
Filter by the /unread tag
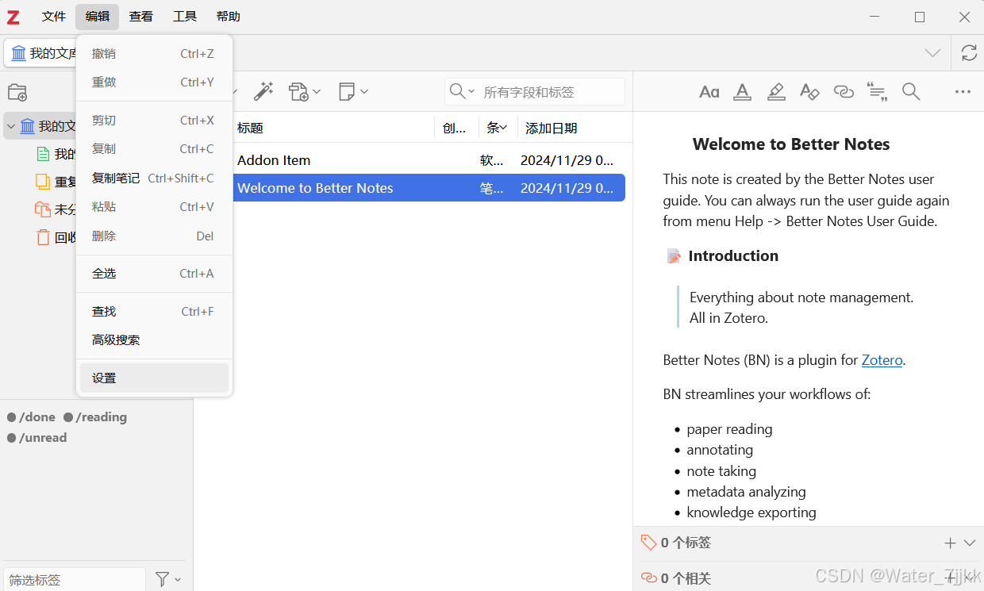(37, 438)
